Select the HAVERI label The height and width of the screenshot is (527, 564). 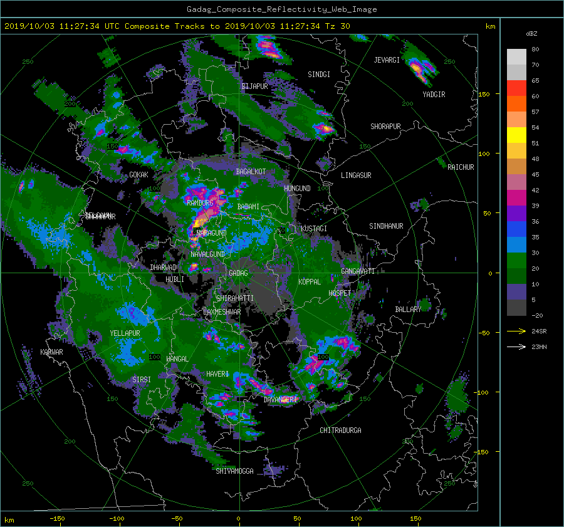point(217,374)
